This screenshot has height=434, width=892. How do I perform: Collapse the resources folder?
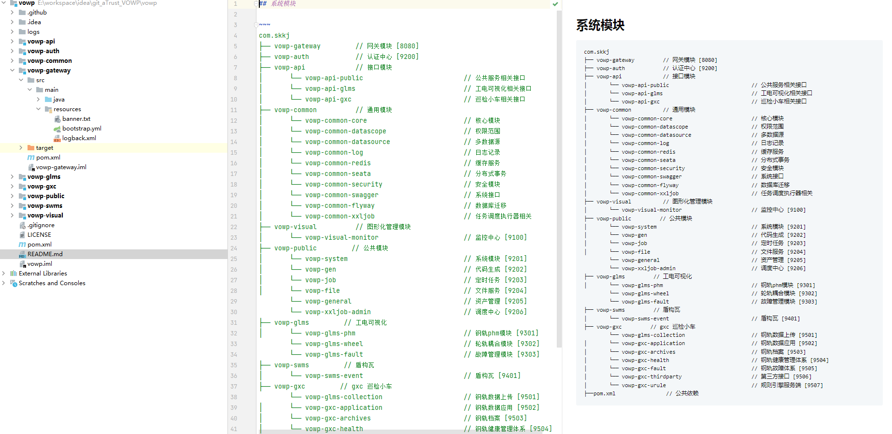click(x=38, y=109)
